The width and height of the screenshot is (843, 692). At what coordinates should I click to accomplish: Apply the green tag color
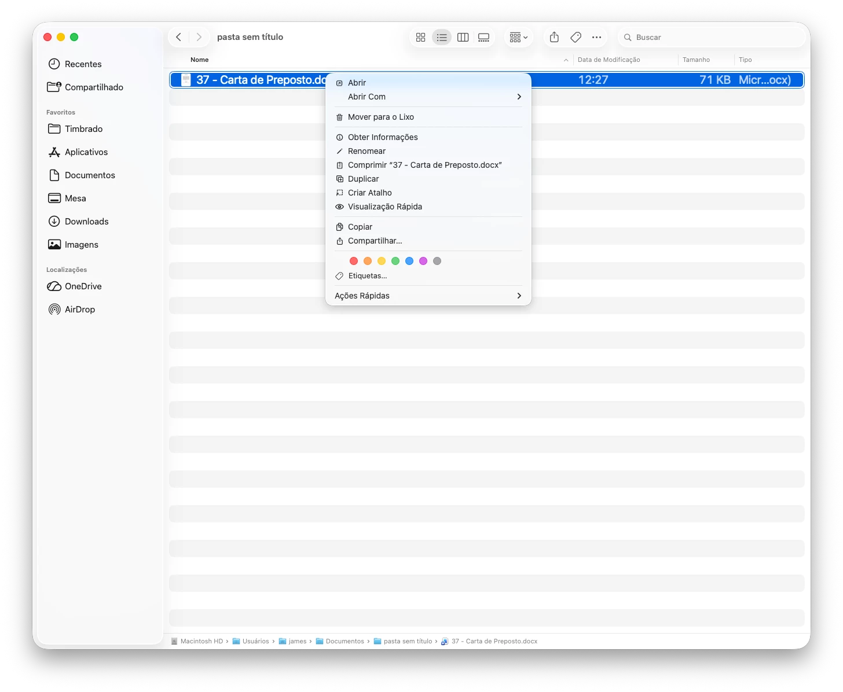tap(395, 261)
